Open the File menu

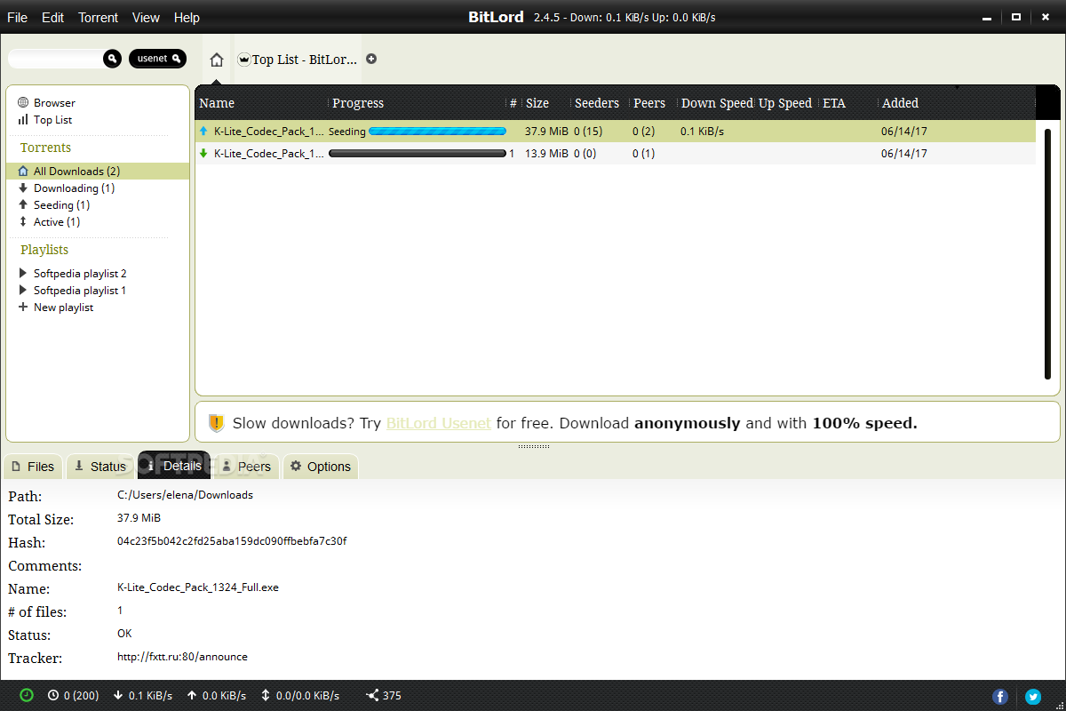click(17, 17)
